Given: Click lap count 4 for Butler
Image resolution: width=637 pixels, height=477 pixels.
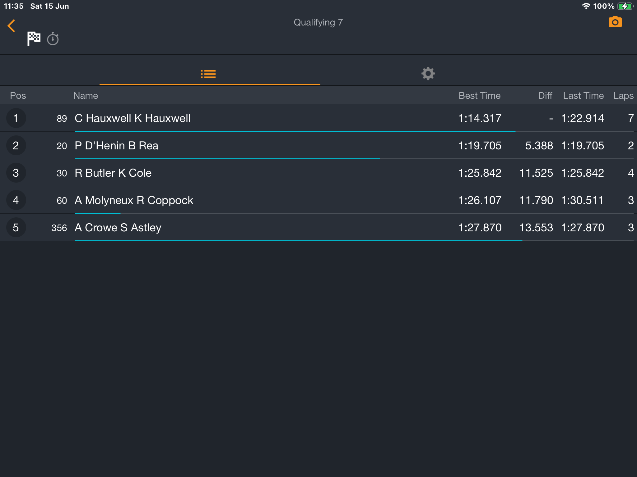Looking at the screenshot, I should click(x=631, y=173).
